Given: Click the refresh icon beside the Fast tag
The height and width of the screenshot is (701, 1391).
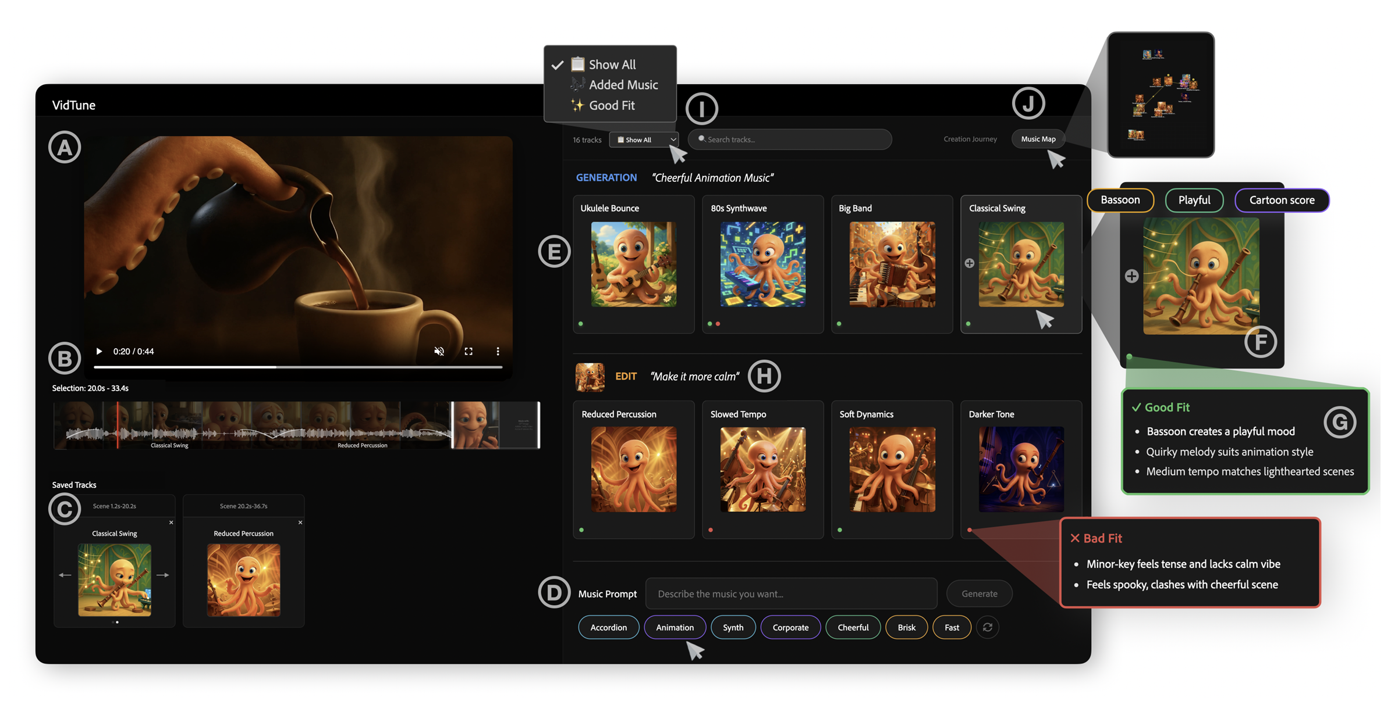Looking at the screenshot, I should click(988, 627).
